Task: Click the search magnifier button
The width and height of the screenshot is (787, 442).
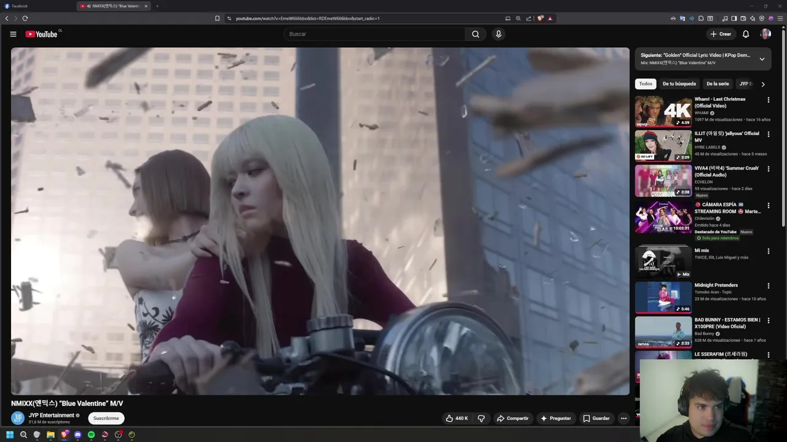Action: pyautogui.click(x=475, y=34)
